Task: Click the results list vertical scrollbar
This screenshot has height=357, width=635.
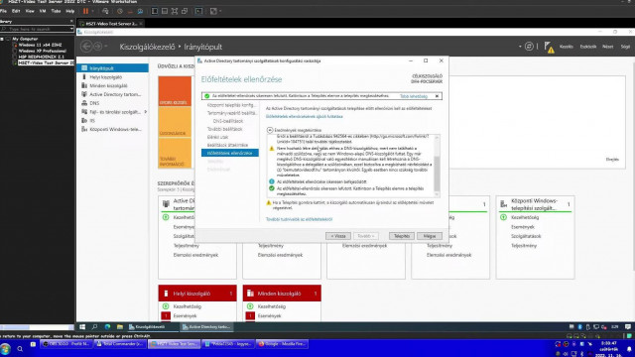Action: pyautogui.click(x=437, y=165)
